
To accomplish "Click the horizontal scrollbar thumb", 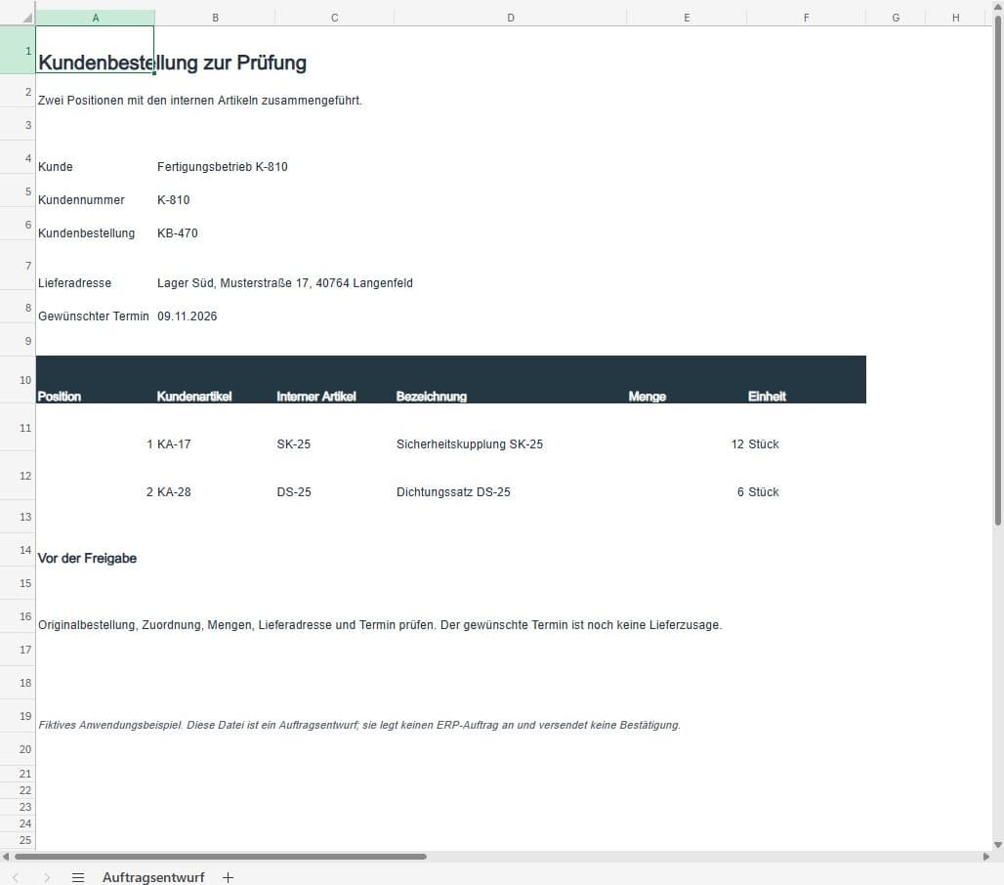I will click(221, 856).
